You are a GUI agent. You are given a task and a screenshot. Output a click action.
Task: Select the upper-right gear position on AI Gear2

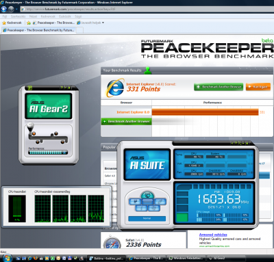(55, 133)
